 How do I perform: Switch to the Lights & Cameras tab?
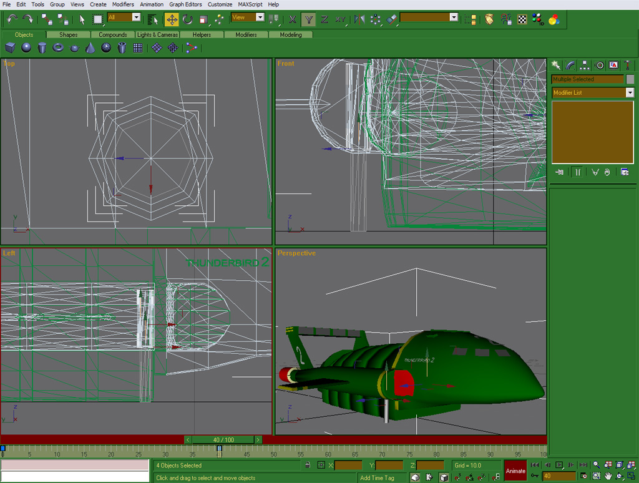pos(157,35)
